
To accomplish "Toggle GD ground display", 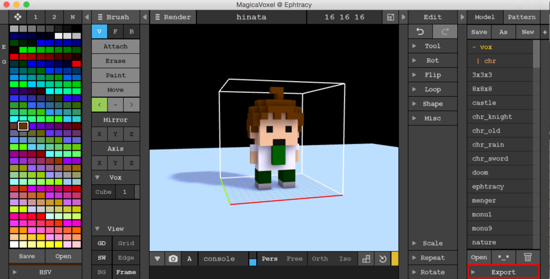I will tap(102, 243).
